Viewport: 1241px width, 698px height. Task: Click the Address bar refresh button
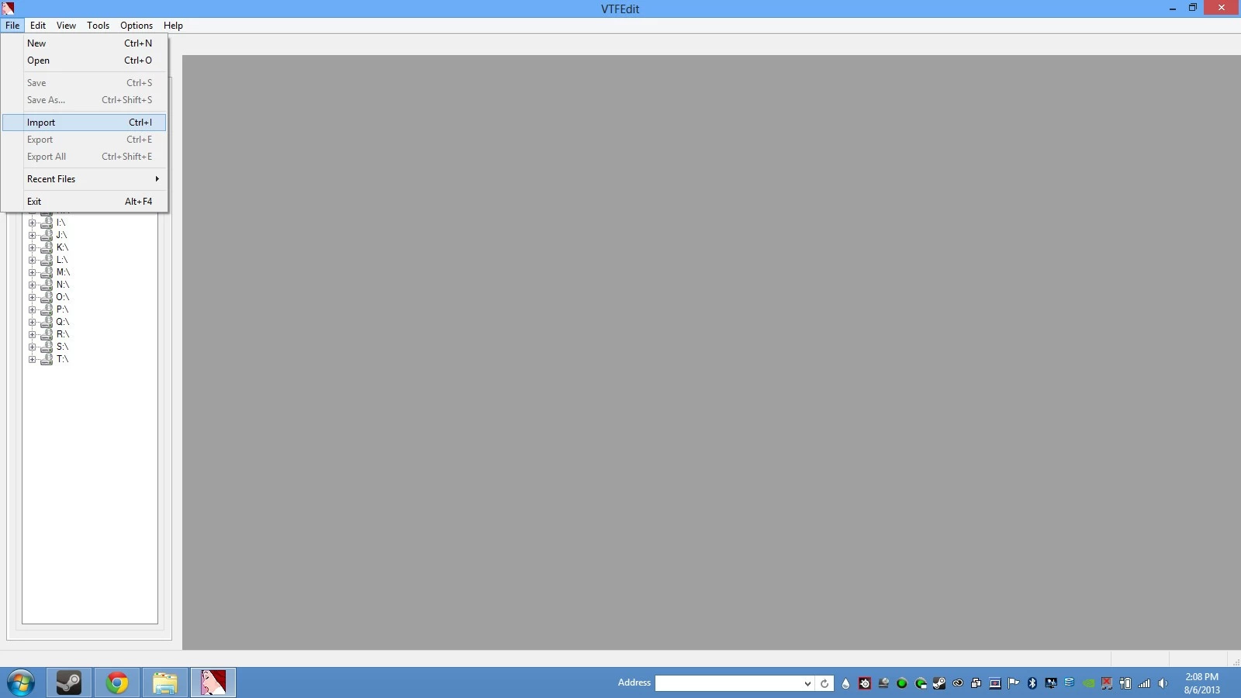pyautogui.click(x=824, y=683)
